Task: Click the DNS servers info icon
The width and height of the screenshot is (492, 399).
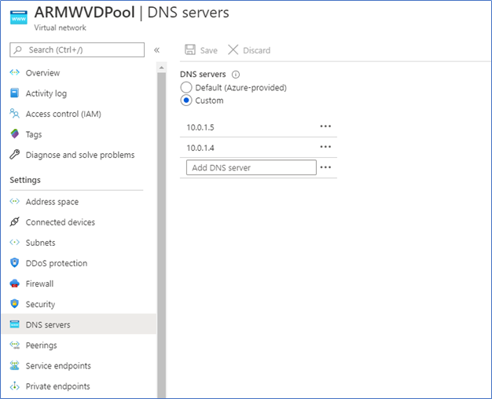Action: (x=235, y=75)
